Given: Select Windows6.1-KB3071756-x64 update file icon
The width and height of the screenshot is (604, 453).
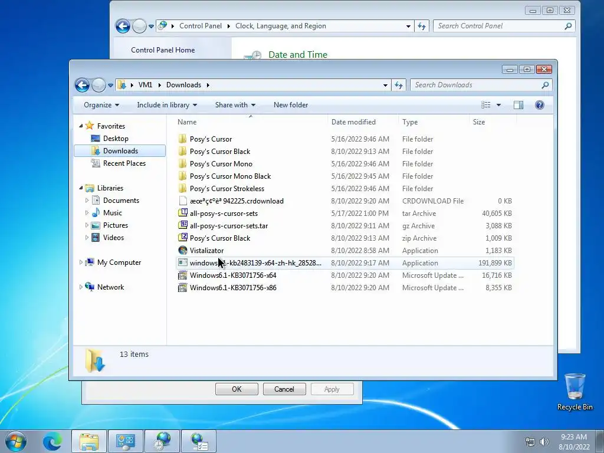Looking at the screenshot, I should pos(183,275).
